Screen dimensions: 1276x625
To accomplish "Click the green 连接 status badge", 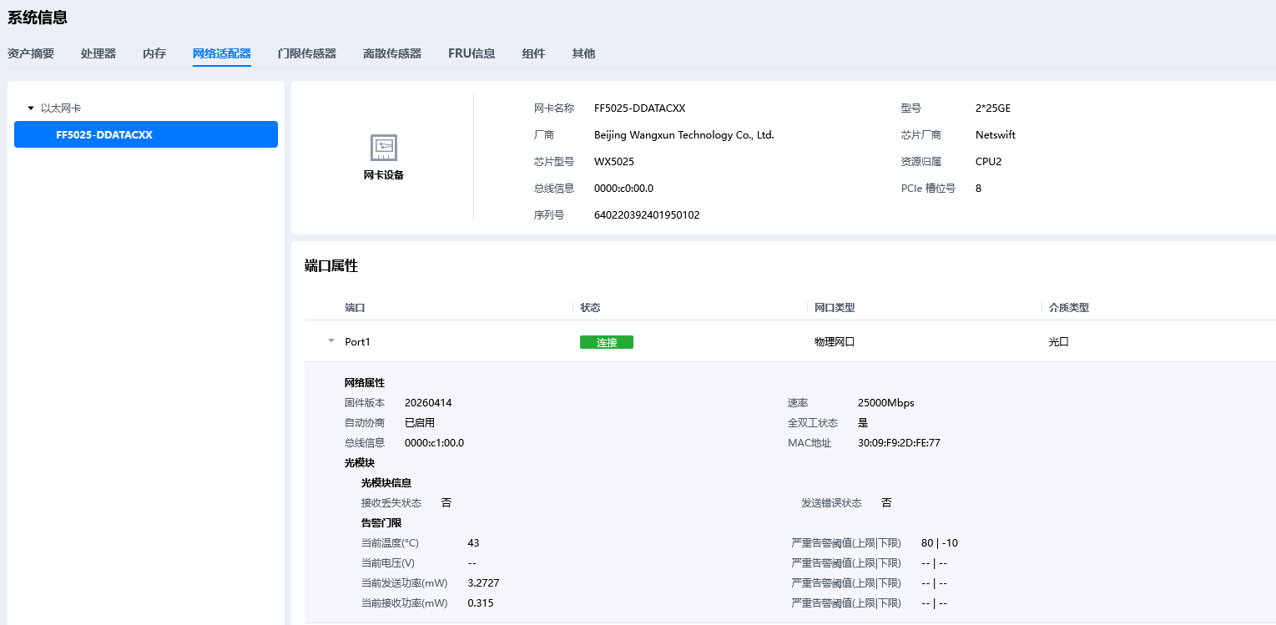I will tap(607, 342).
